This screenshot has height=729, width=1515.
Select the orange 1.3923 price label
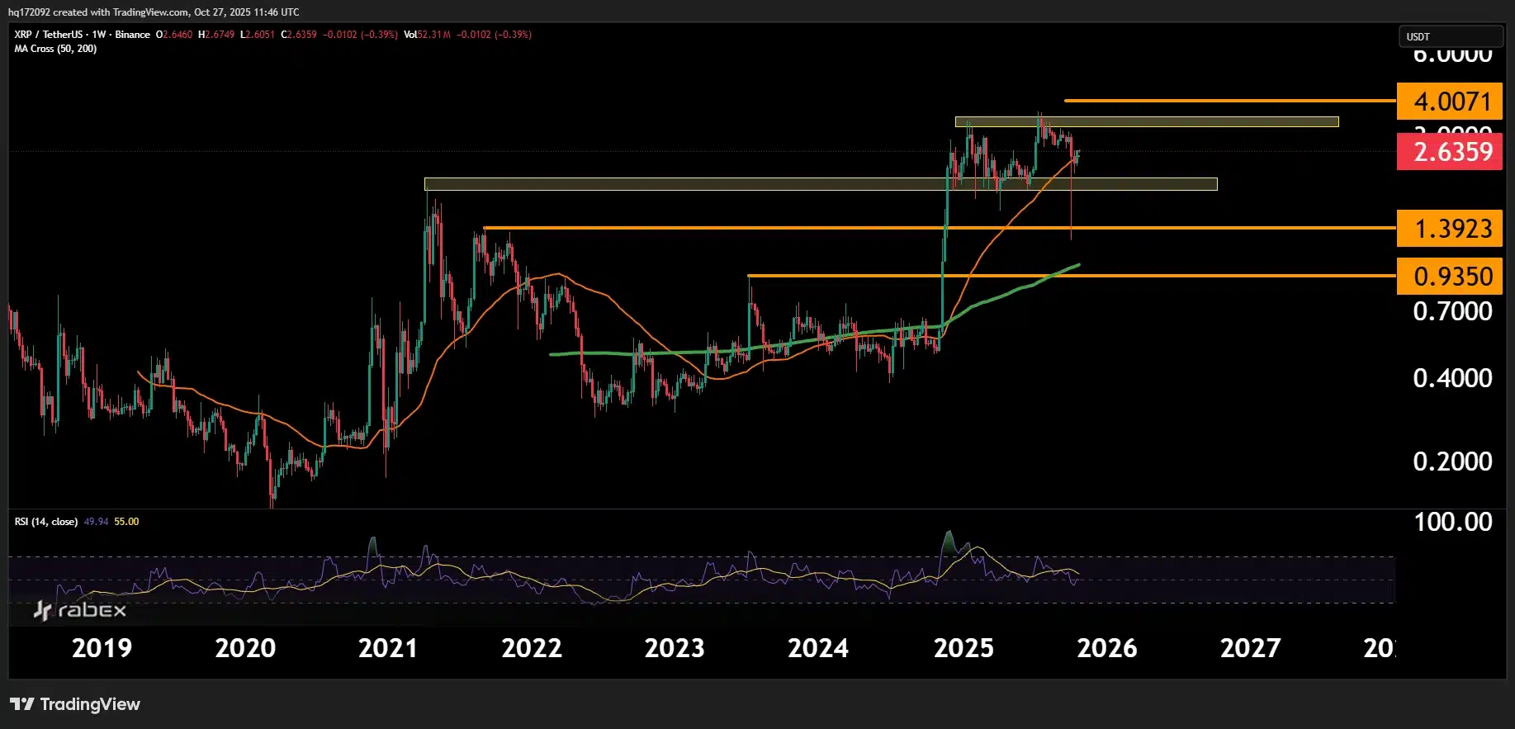click(1449, 229)
